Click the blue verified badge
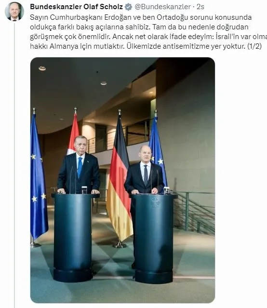This screenshot has width=267, height=308. [x=129, y=7]
